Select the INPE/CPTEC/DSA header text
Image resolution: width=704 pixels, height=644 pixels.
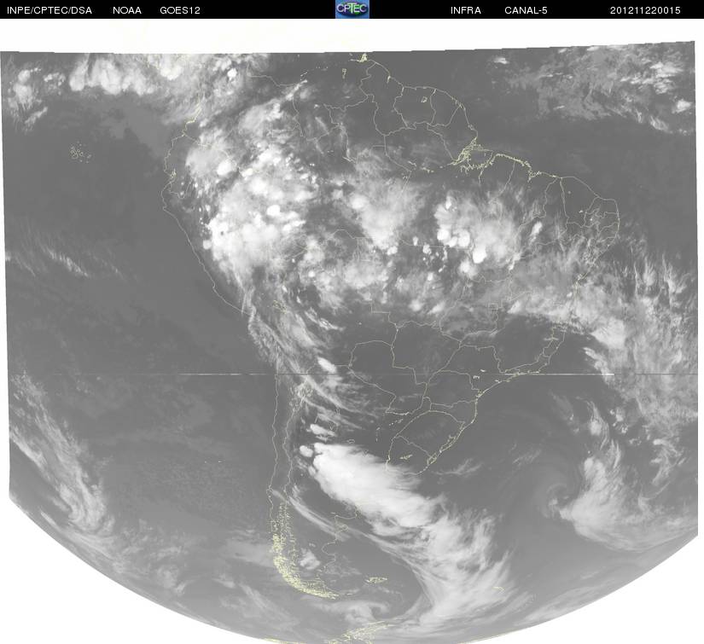49,10
